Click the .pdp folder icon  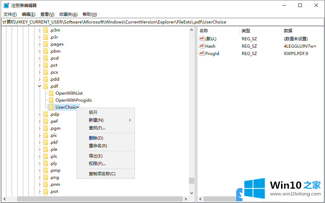point(45,114)
